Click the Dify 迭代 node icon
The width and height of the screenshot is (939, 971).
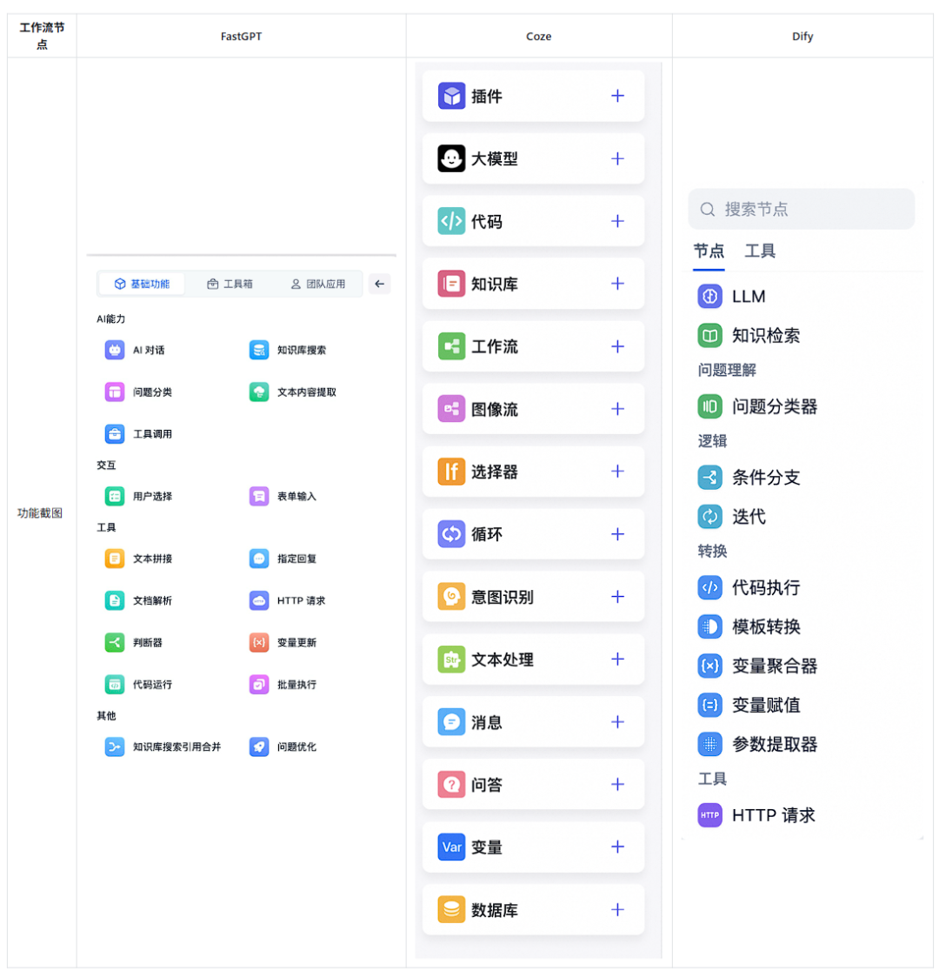[x=710, y=516]
